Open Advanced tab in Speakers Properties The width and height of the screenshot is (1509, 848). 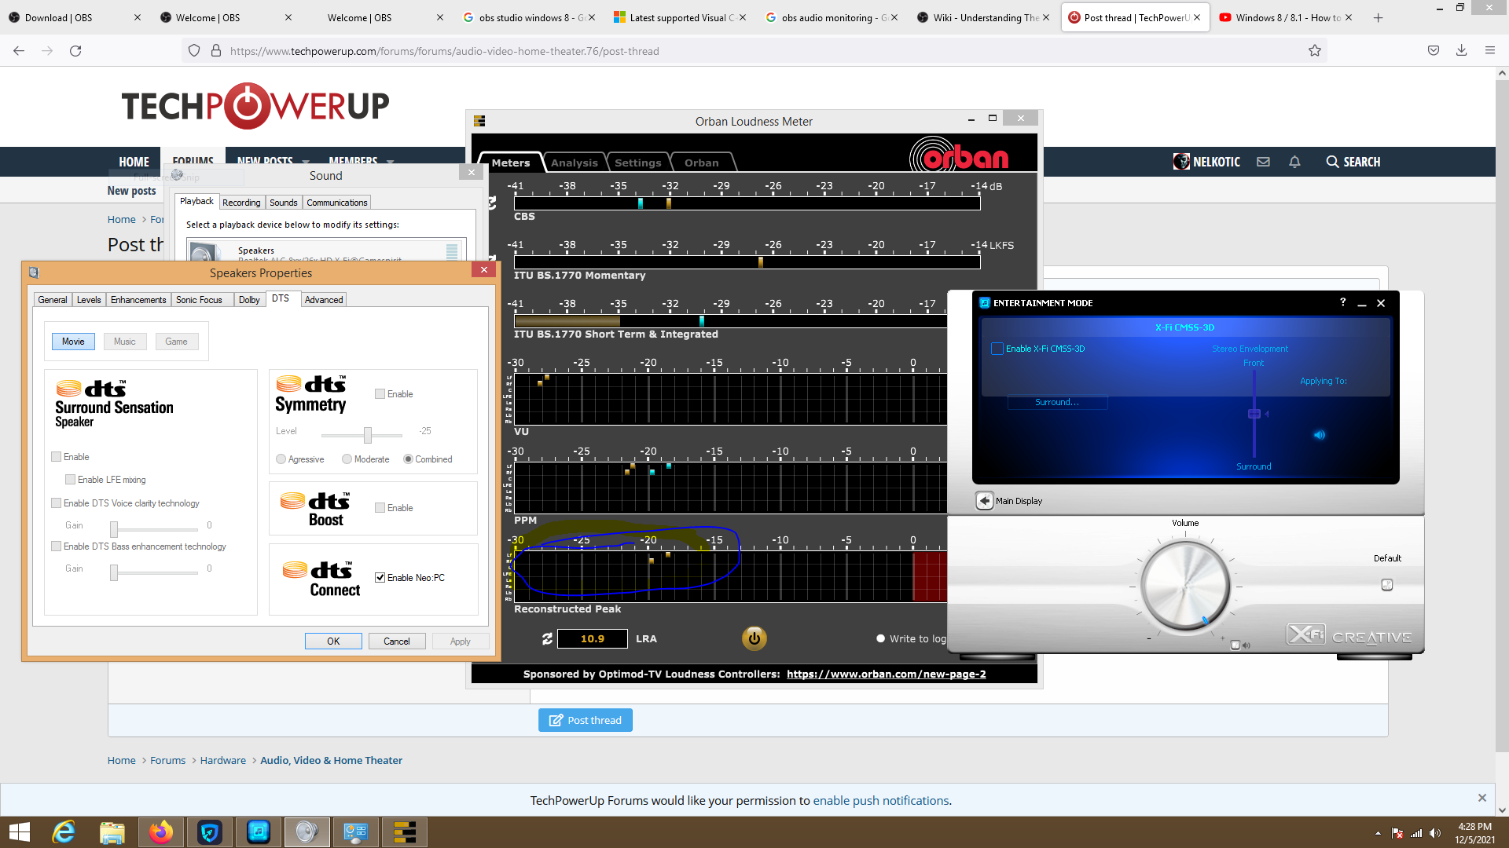tap(324, 300)
